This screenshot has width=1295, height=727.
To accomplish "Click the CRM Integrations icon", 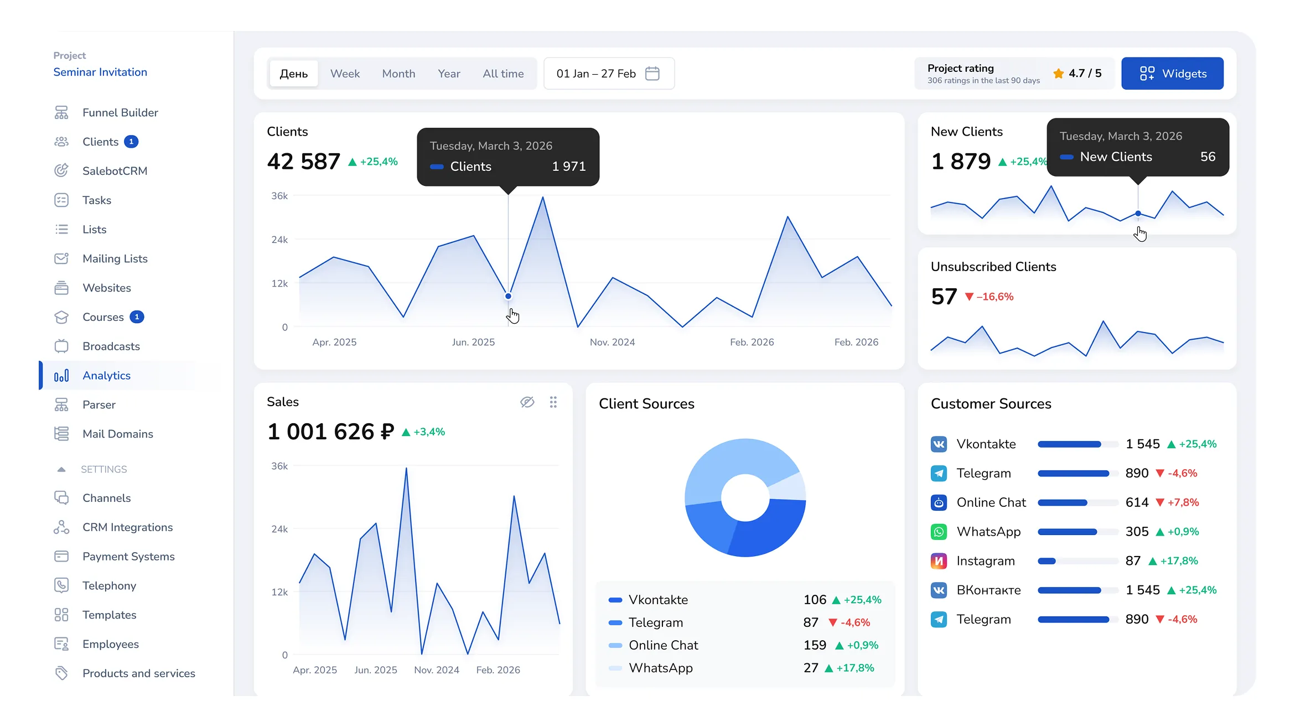I will pyautogui.click(x=61, y=527).
